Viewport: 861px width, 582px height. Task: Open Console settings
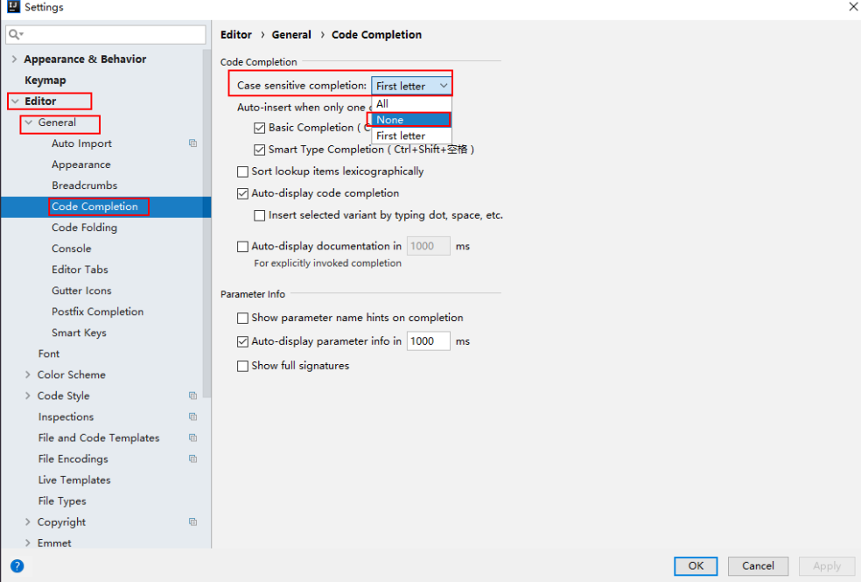coord(72,249)
